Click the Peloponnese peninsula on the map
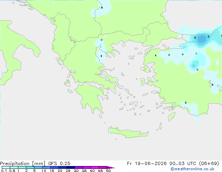The image size is (222, 172). point(91,97)
